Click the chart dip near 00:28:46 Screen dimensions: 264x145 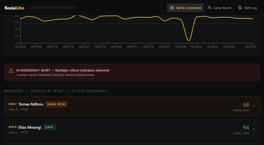pos(189,40)
